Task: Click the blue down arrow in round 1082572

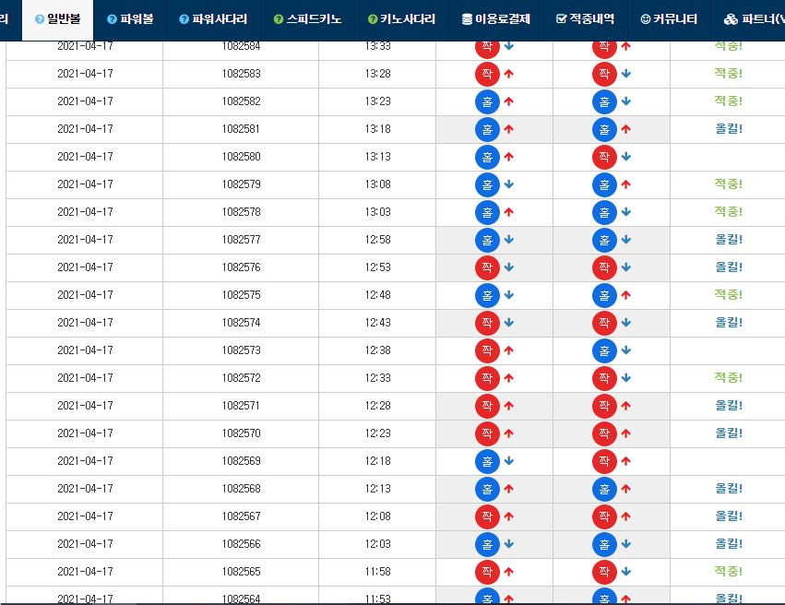Action: [x=626, y=378]
